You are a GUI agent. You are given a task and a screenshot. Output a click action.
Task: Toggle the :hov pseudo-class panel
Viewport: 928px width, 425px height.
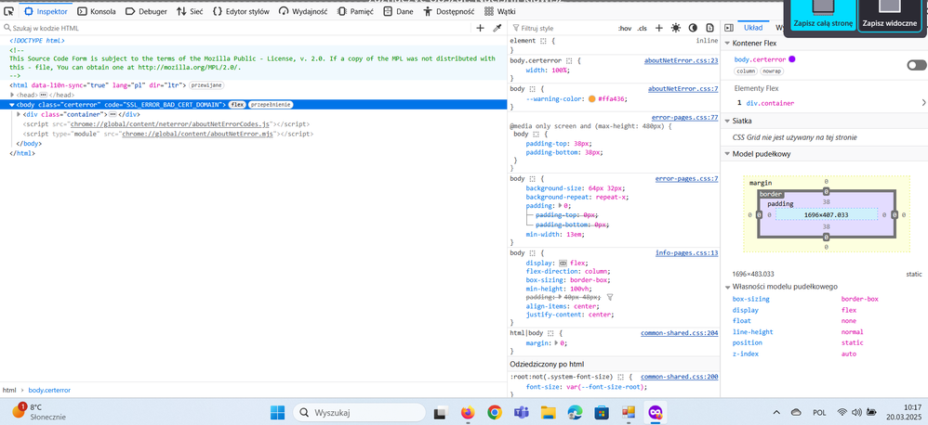[x=624, y=28]
